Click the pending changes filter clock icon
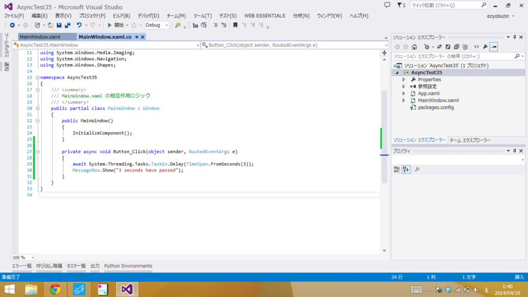The image size is (528, 297). 427,47
